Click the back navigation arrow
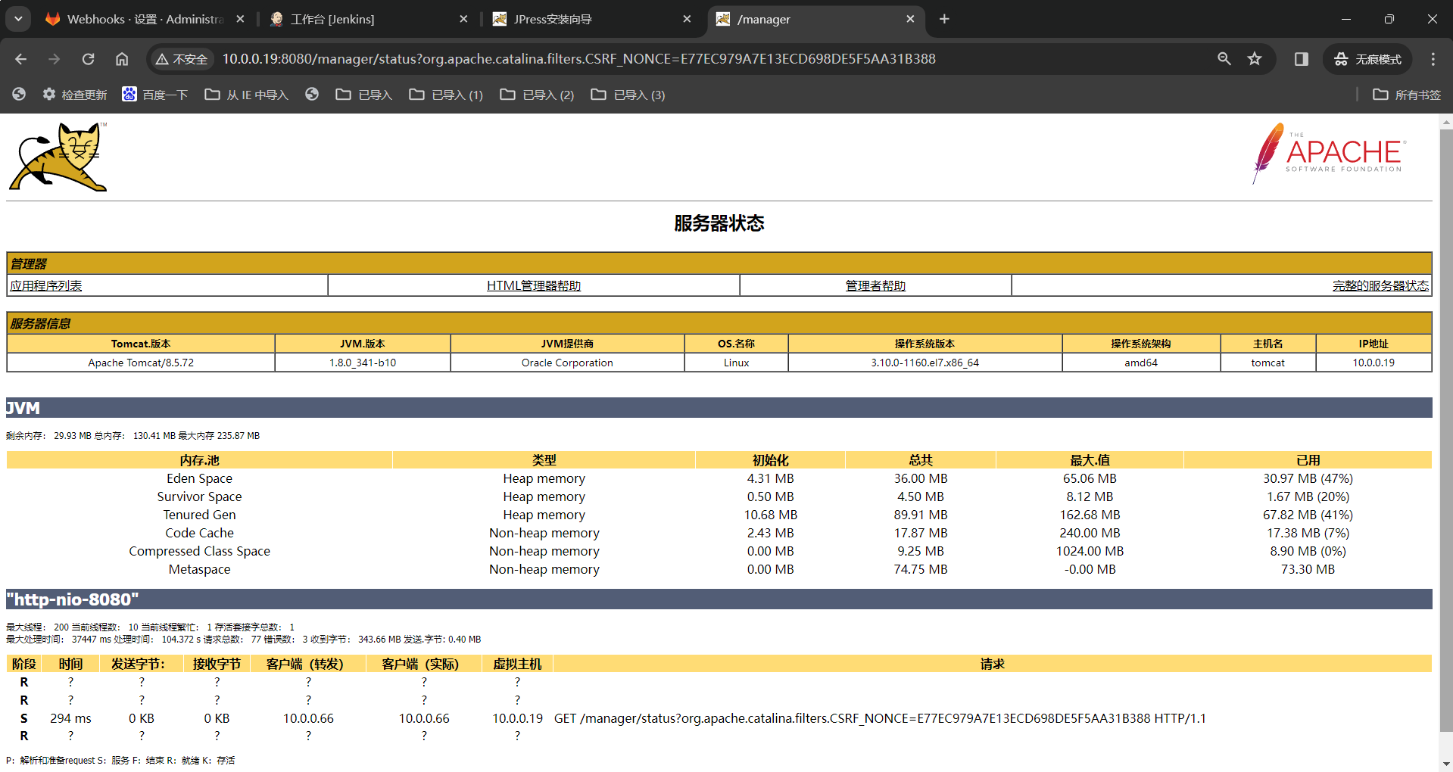The image size is (1453, 772). pos(20,59)
